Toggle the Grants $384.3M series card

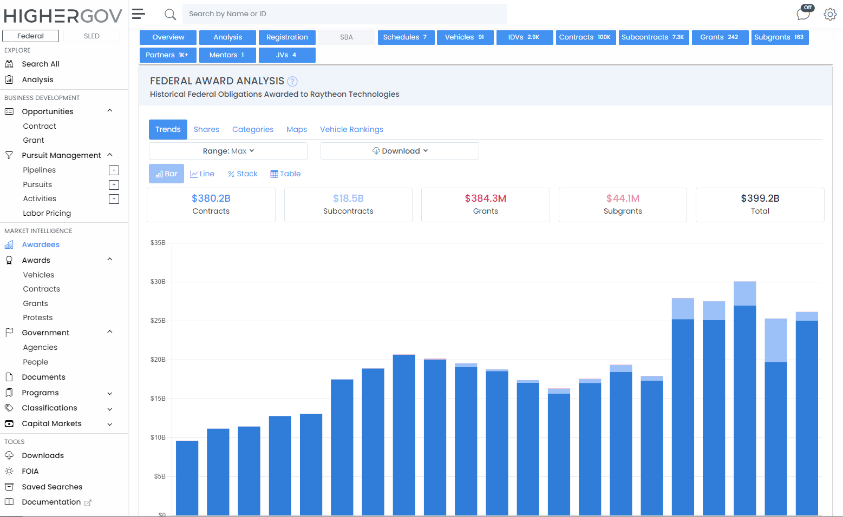point(486,204)
